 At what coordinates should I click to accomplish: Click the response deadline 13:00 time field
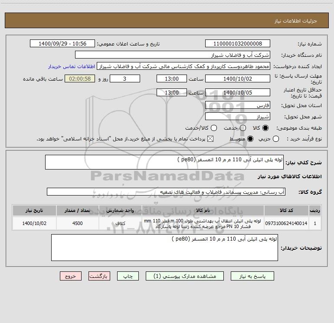(x=172, y=78)
